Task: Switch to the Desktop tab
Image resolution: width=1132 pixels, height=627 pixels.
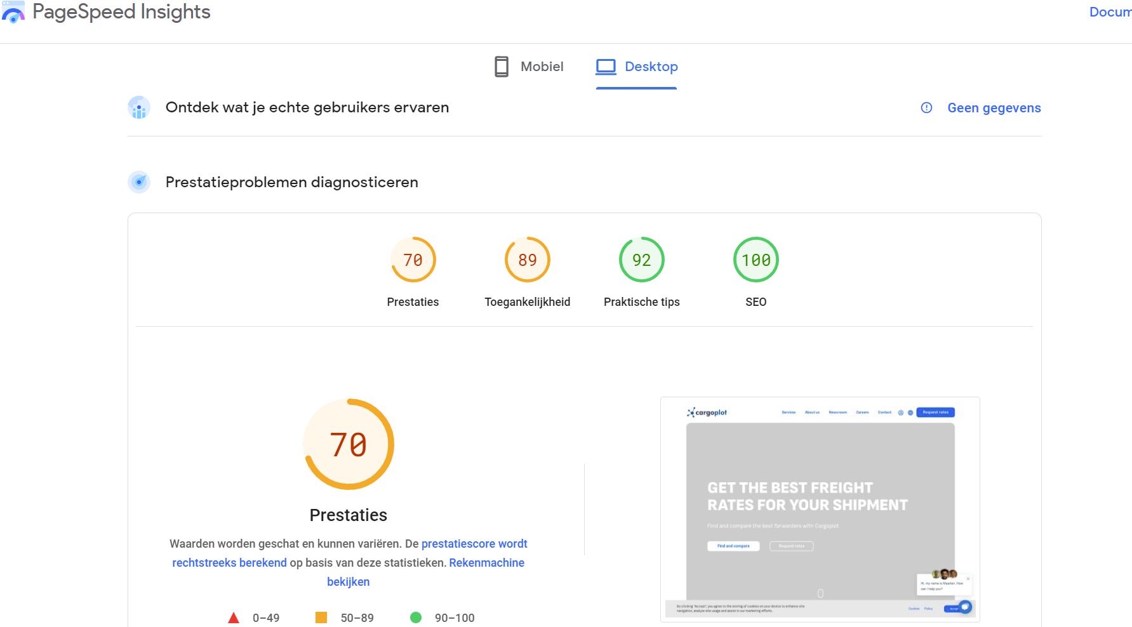Action: pos(651,66)
